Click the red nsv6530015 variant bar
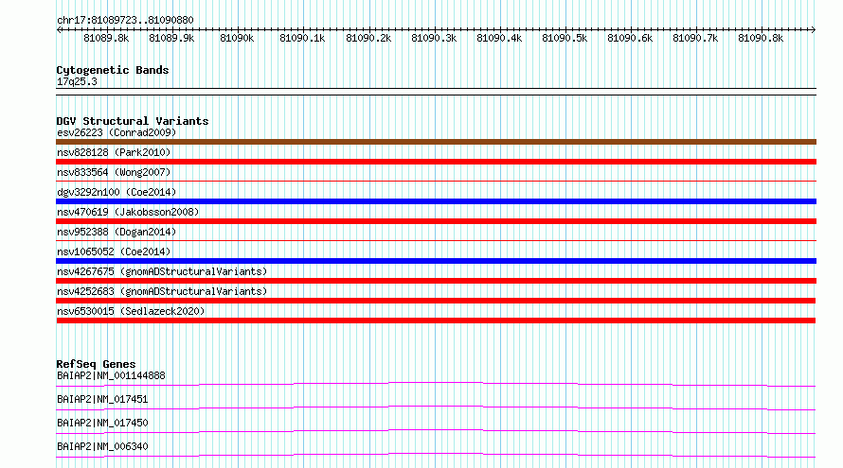The width and height of the screenshot is (843, 468). click(436, 321)
